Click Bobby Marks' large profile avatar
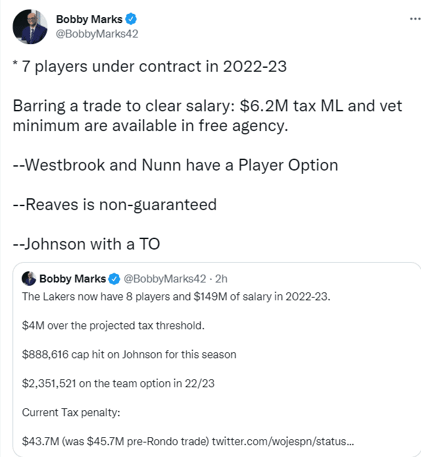This screenshot has height=457, width=421. (x=30, y=27)
